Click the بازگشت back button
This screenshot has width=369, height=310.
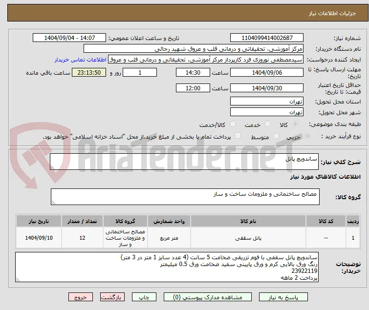[112, 297]
